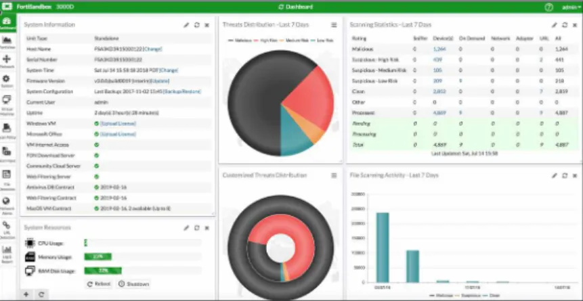Click the Reboot button
The height and width of the screenshot is (301, 583).
click(x=99, y=284)
